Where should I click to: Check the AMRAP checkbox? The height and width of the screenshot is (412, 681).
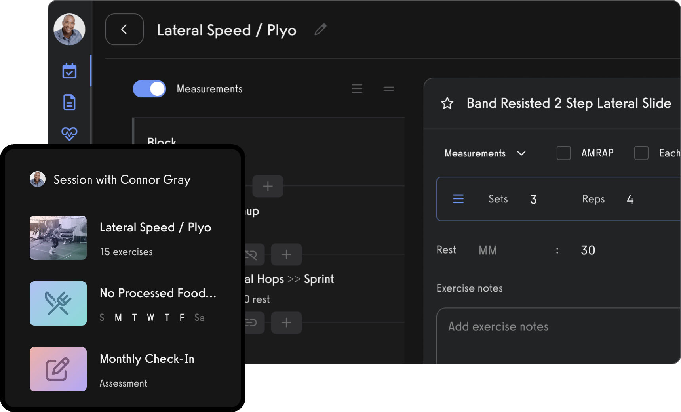pyautogui.click(x=563, y=153)
